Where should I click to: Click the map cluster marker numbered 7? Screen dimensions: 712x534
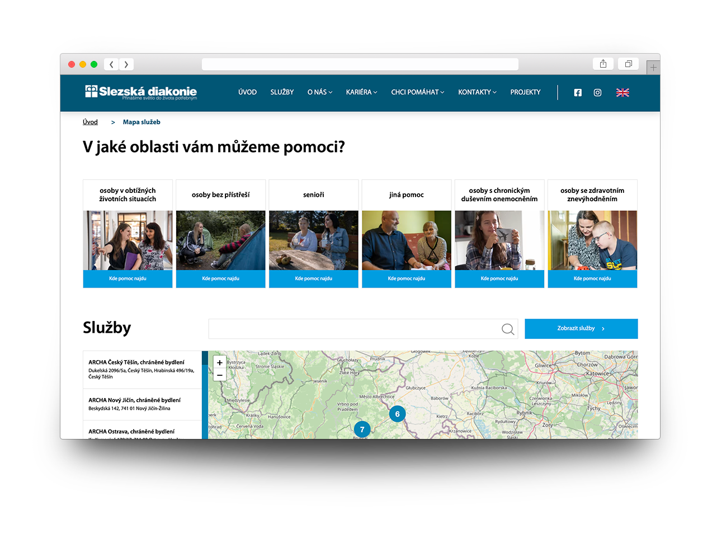[x=362, y=429]
